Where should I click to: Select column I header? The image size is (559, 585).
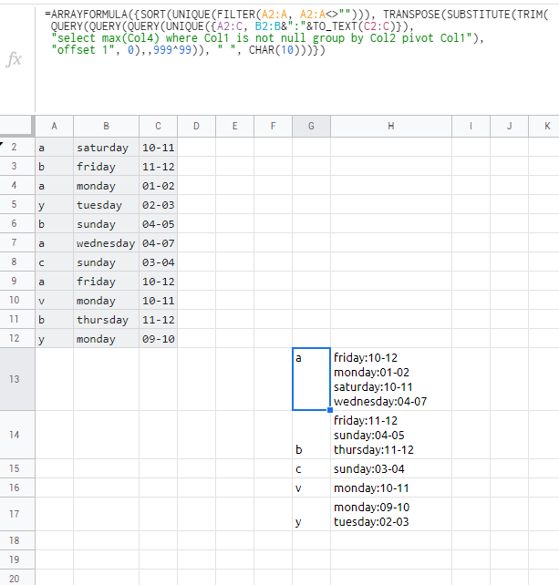pyautogui.click(x=471, y=126)
